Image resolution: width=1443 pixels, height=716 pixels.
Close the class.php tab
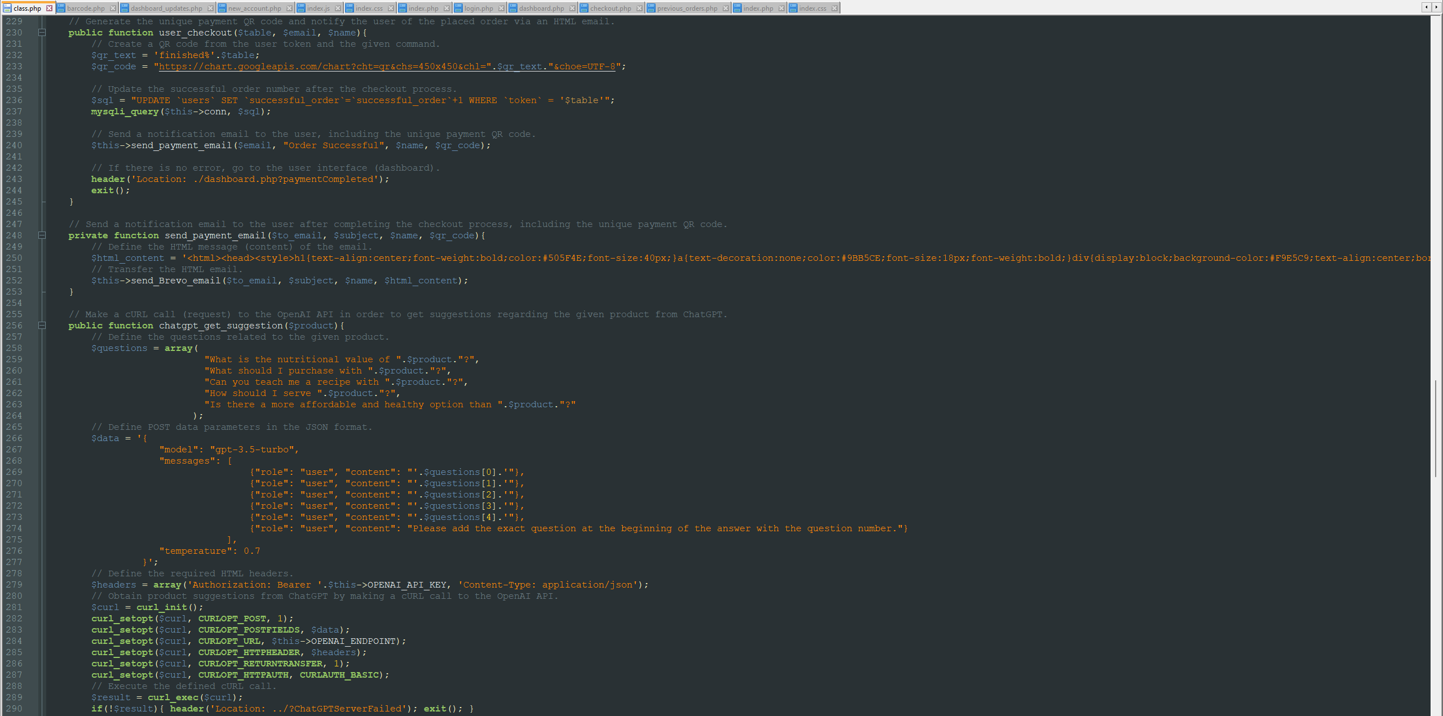(x=49, y=8)
